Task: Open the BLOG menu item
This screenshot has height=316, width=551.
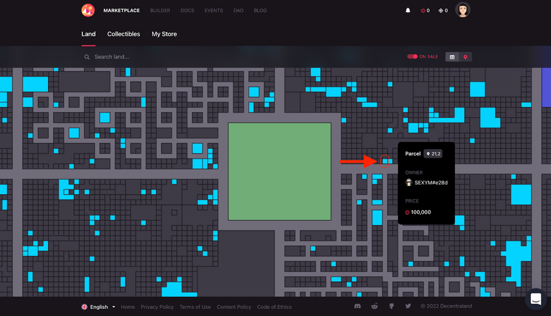Action: [x=260, y=10]
